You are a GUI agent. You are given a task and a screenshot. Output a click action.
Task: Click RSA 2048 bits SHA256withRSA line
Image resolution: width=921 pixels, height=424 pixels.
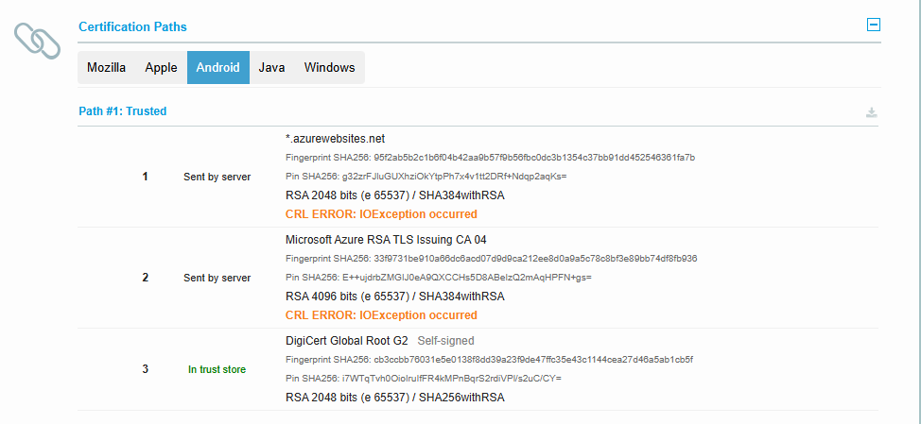point(394,398)
